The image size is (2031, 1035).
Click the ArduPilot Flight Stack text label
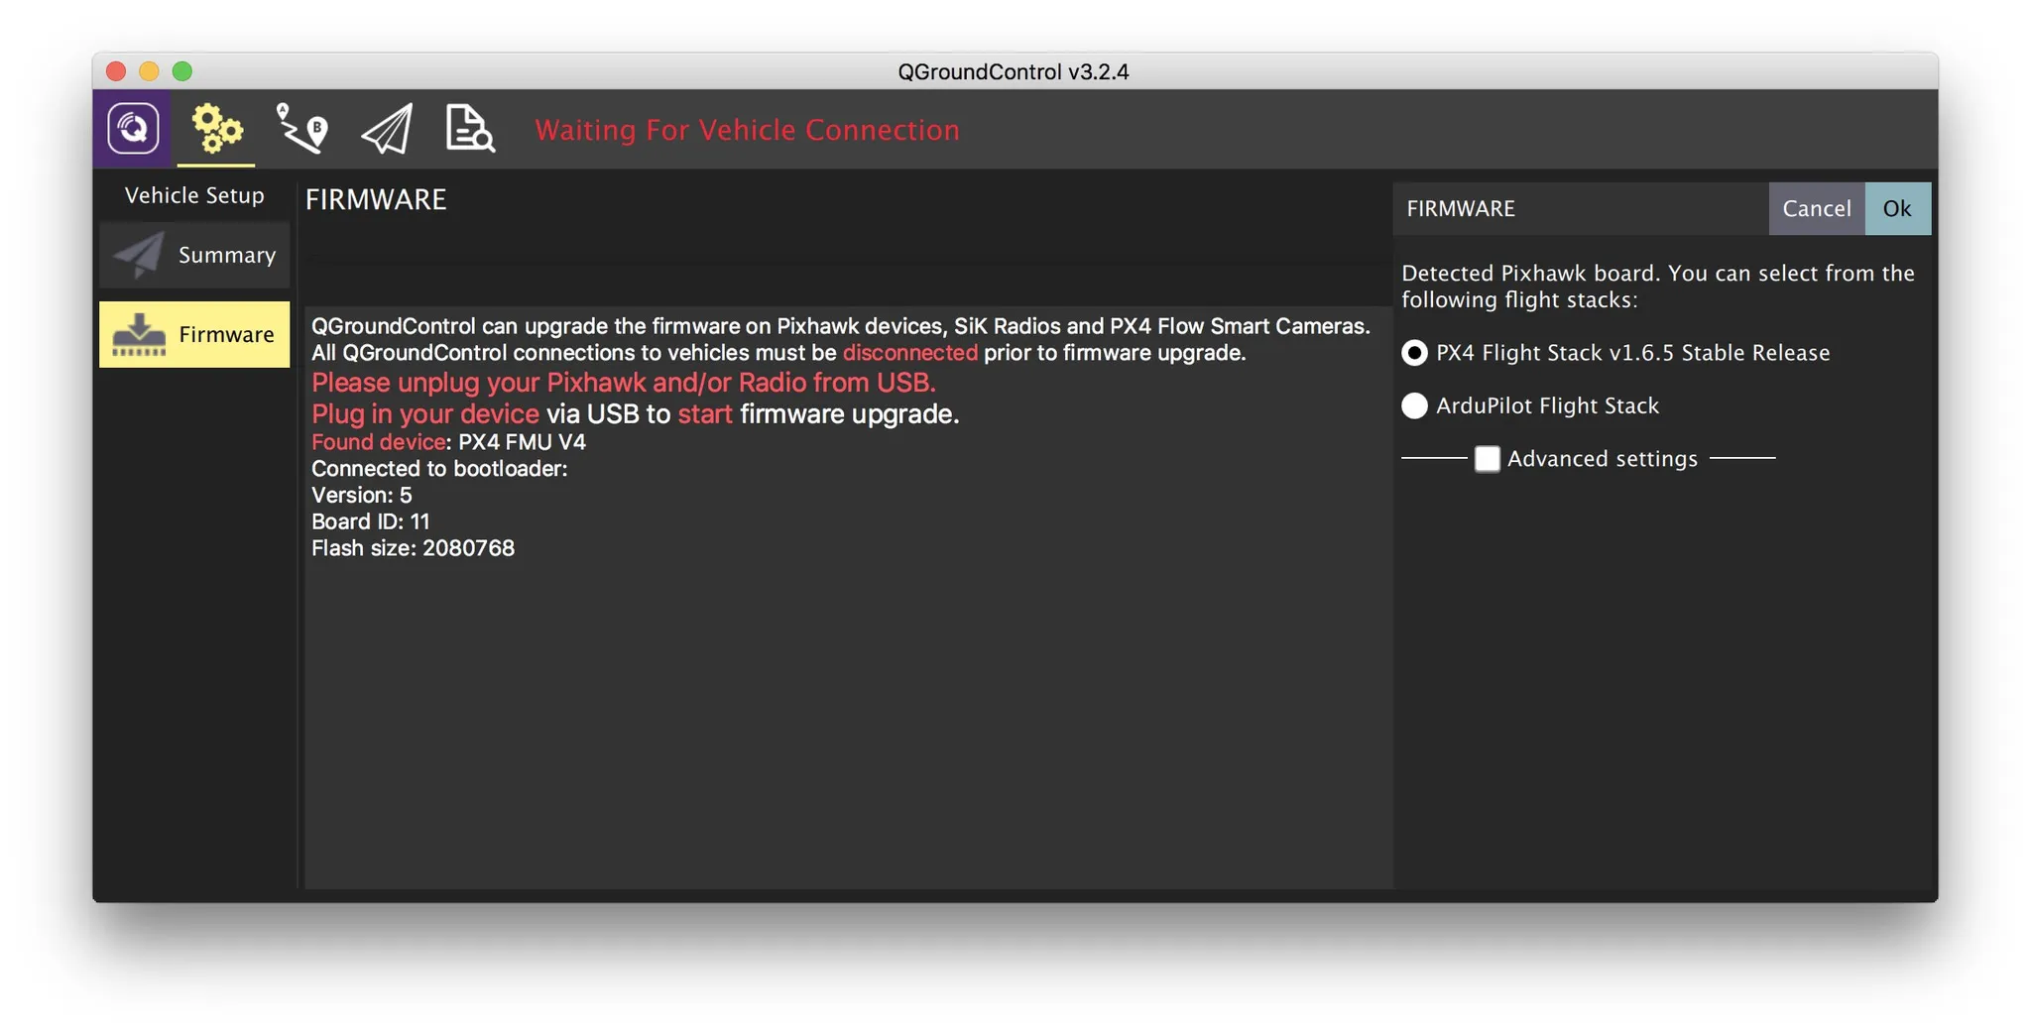point(1547,405)
